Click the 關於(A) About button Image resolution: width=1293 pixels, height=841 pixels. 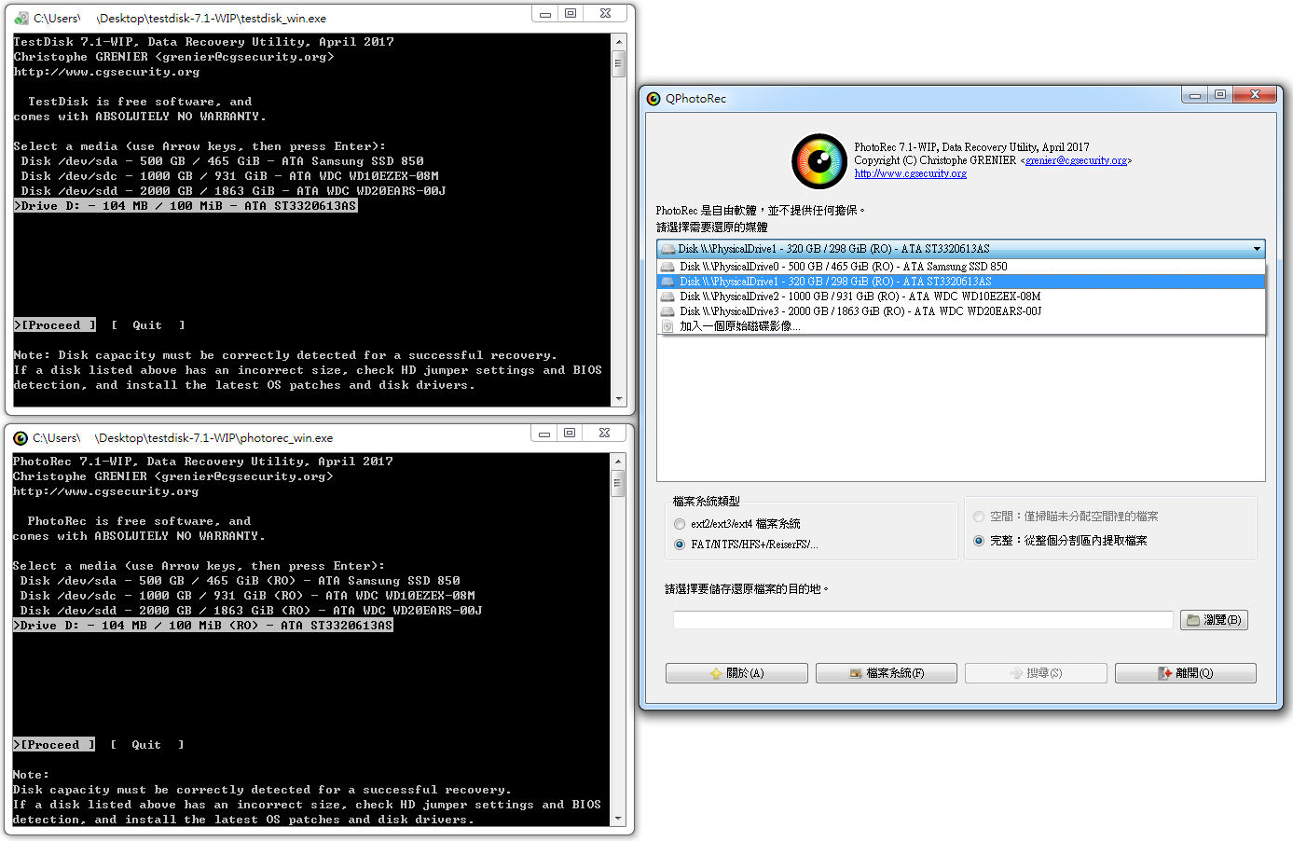[736, 673]
